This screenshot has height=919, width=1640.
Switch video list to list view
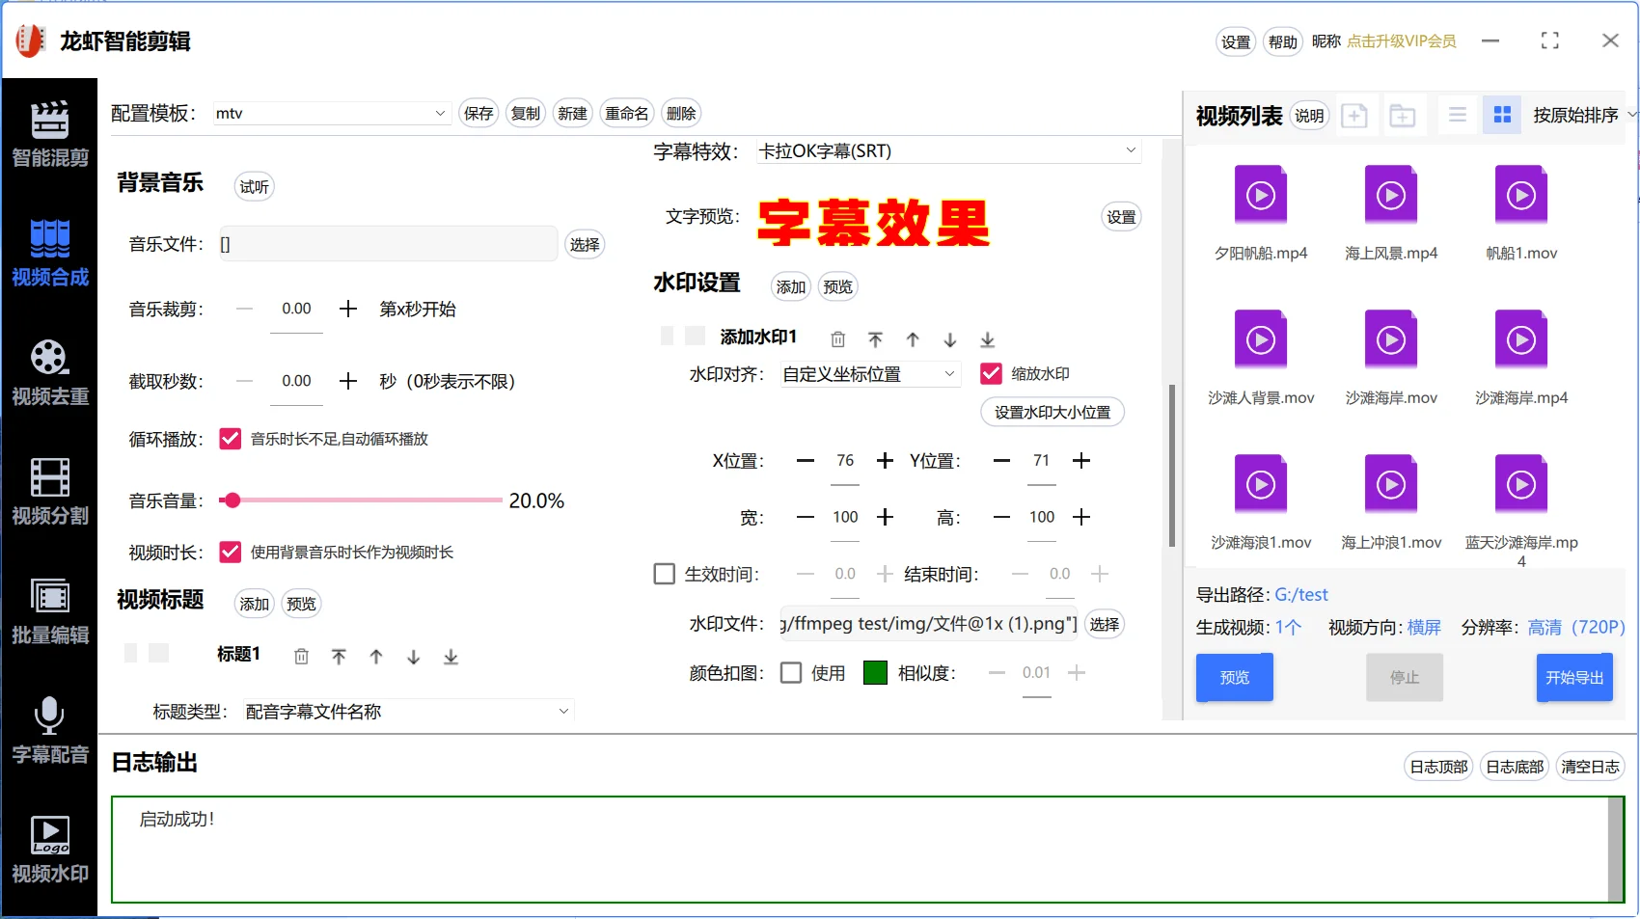pyautogui.click(x=1458, y=115)
